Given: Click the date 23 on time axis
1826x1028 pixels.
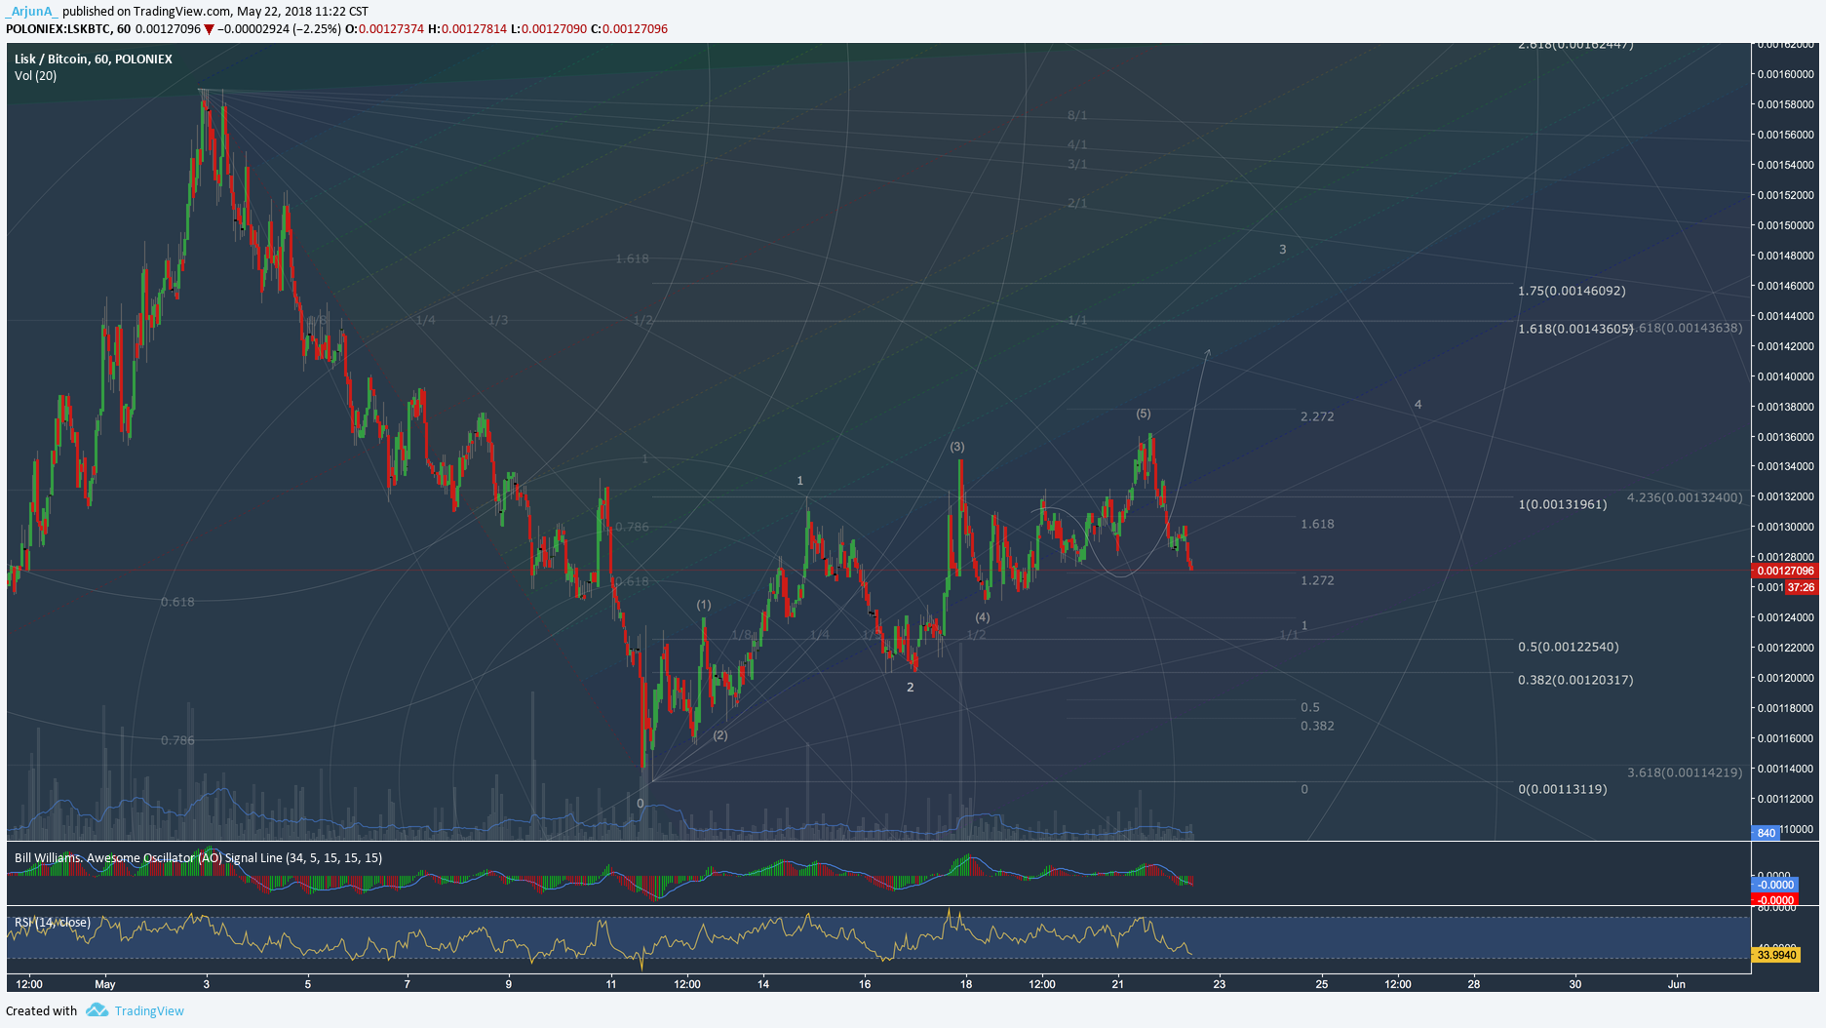Looking at the screenshot, I should 1220,984.
